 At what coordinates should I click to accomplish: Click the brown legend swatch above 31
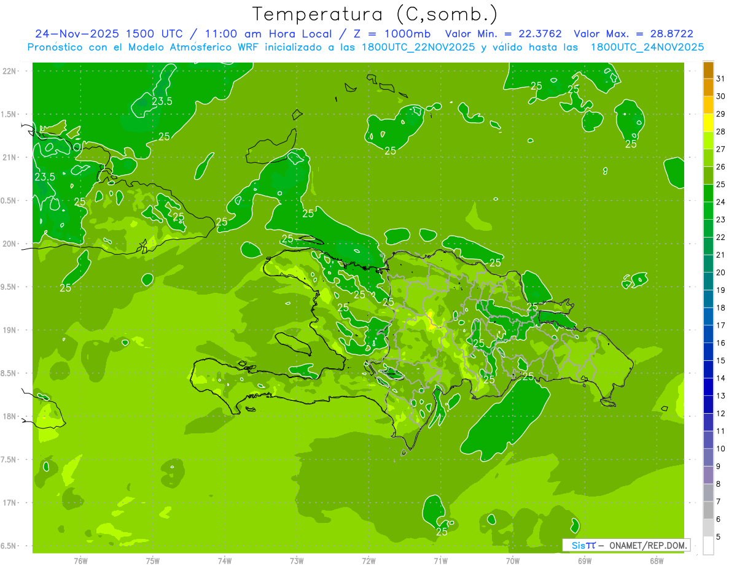pos(709,70)
